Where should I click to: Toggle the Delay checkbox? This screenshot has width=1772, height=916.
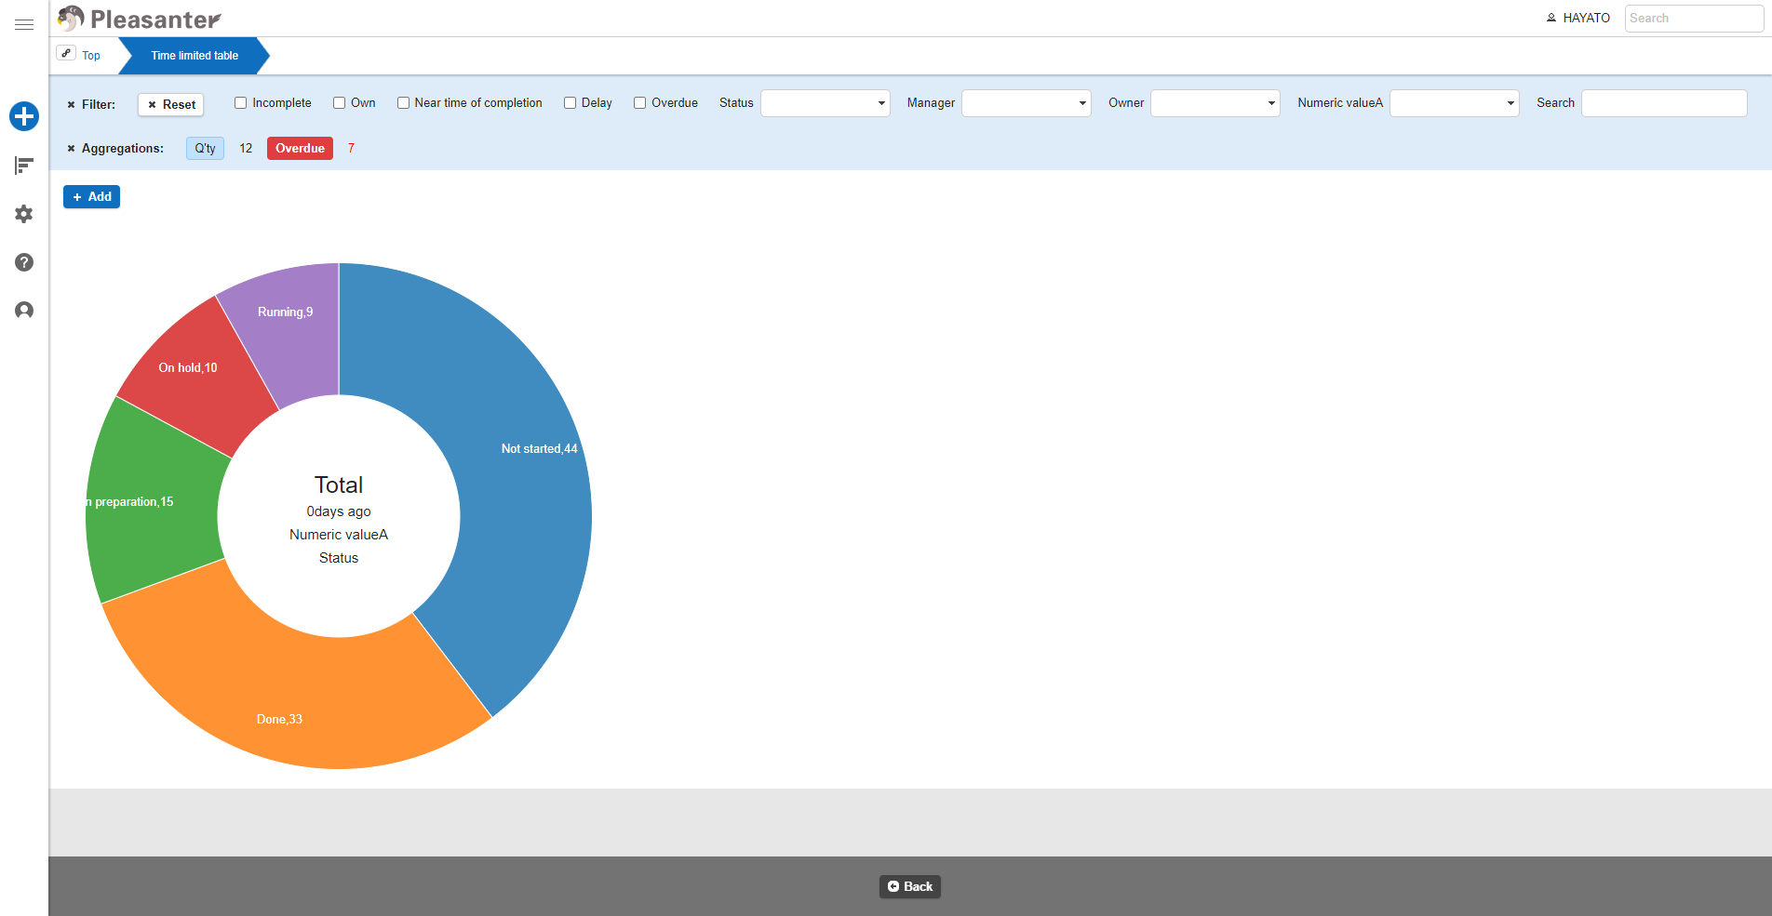(571, 103)
